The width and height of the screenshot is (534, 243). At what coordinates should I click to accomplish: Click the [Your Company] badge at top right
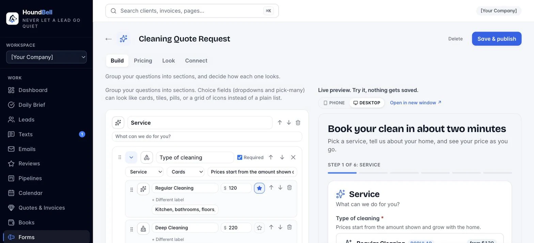click(499, 11)
